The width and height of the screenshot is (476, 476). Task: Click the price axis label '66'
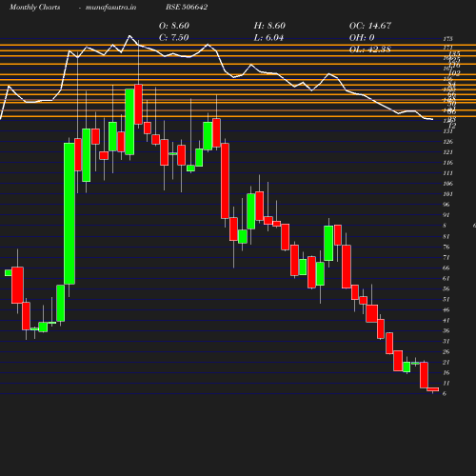click(446, 268)
